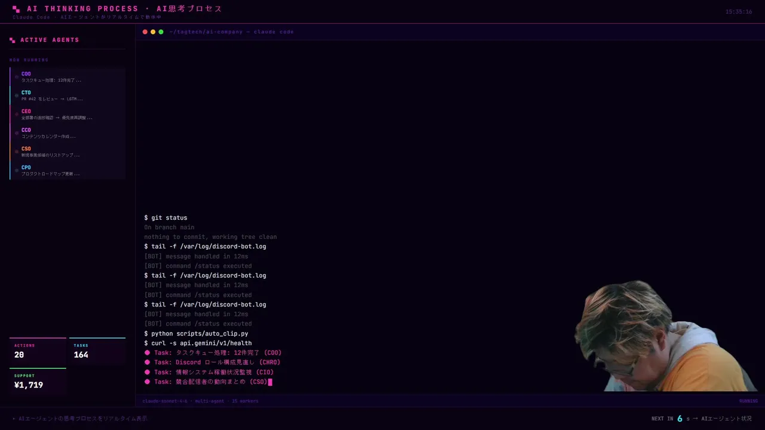This screenshot has height=430, width=765.
Task: Click the 'Claude Code' subtitle under the header
Action: [x=31, y=17]
